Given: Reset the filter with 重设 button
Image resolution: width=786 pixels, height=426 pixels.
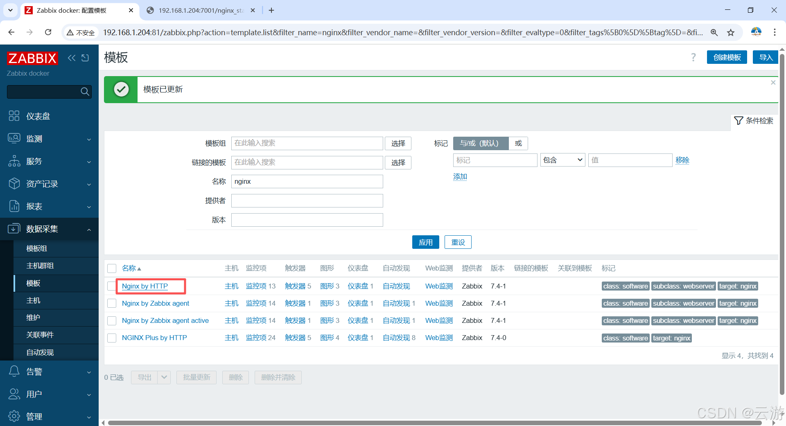Looking at the screenshot, I should (458, 242).
